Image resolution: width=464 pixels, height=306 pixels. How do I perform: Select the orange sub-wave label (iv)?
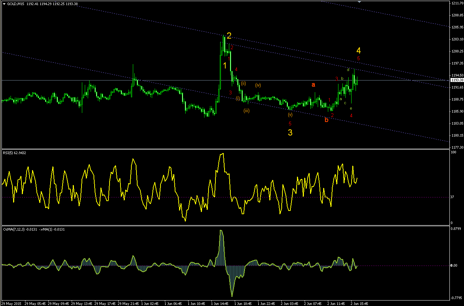coord(258,85)
